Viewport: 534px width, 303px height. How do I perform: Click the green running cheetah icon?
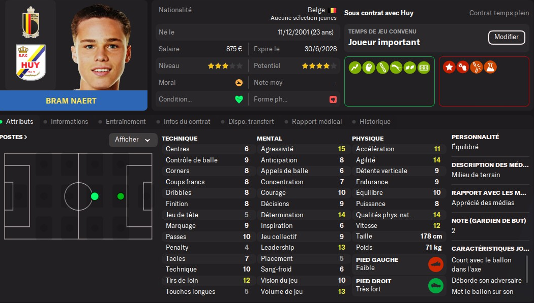[x=396, y=67]
